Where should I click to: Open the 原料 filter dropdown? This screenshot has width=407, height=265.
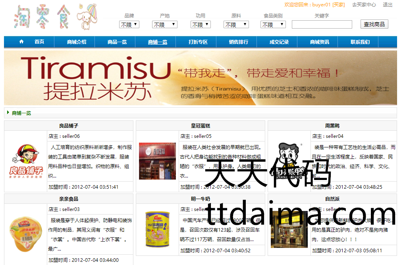[236, 25]
